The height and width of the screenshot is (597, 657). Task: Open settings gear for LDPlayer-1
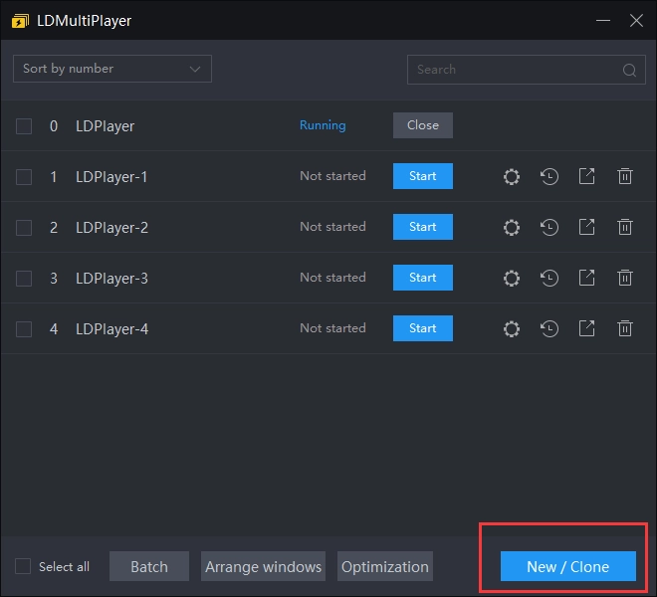512,176
